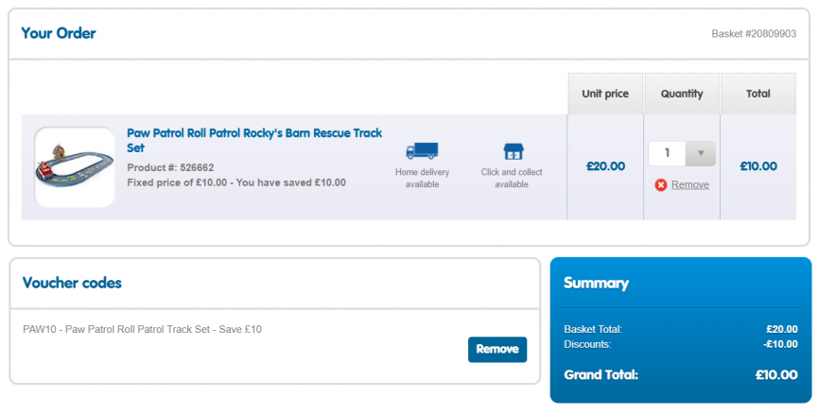Click the track set product thumbnail

click(x=75, y=167)
